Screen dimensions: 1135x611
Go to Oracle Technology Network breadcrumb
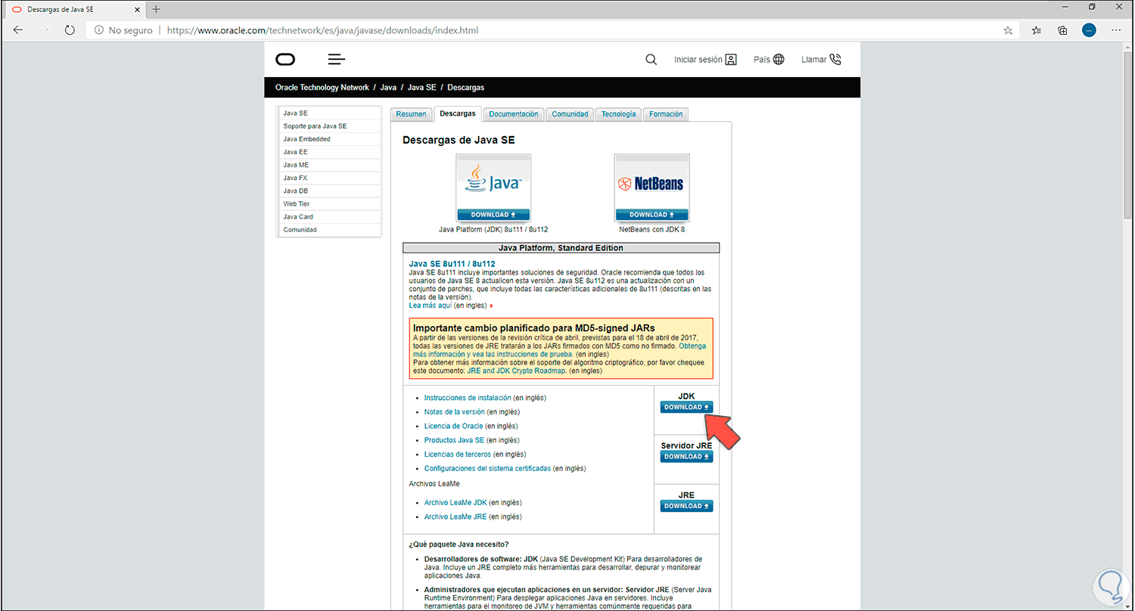[x=322, y=88]
